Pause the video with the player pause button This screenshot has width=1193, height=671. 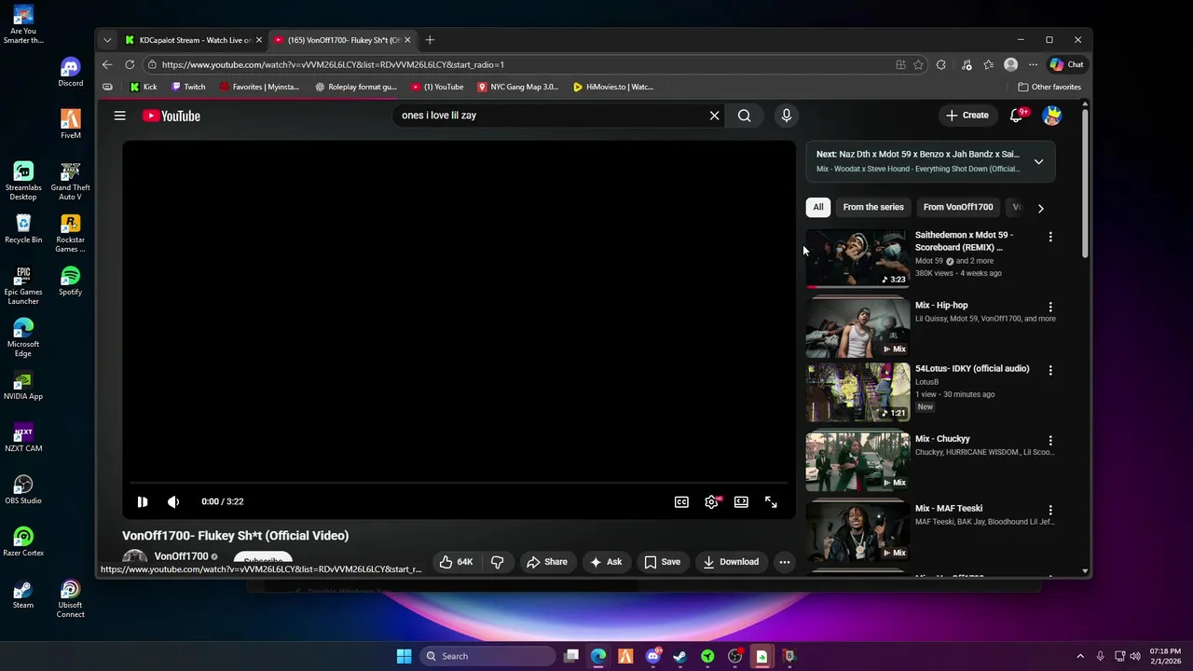(x=142, y=501)
